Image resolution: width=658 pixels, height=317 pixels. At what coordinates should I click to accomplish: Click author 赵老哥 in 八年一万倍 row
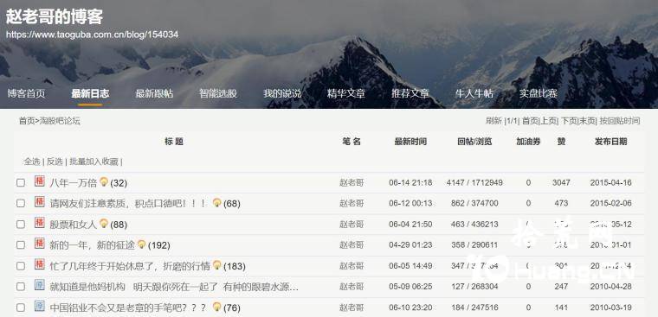[x=352, y=182]
